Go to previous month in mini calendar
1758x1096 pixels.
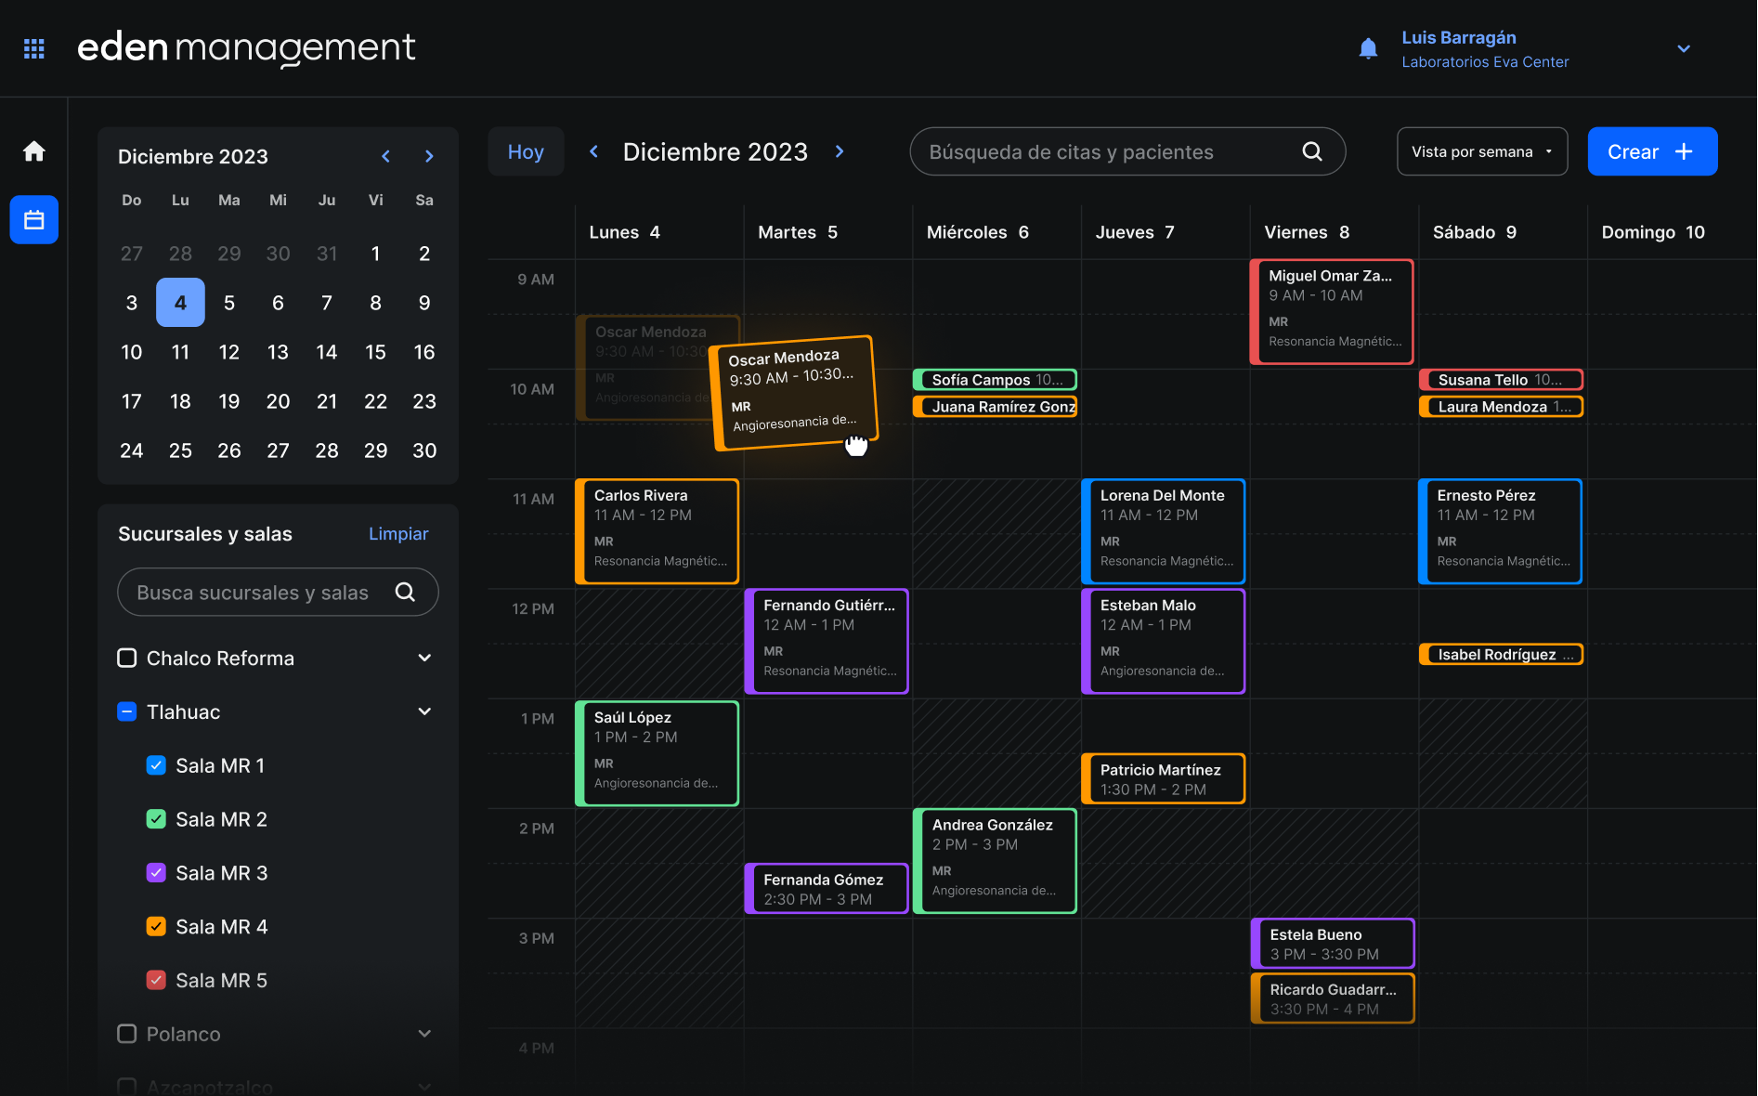point(386,156)
